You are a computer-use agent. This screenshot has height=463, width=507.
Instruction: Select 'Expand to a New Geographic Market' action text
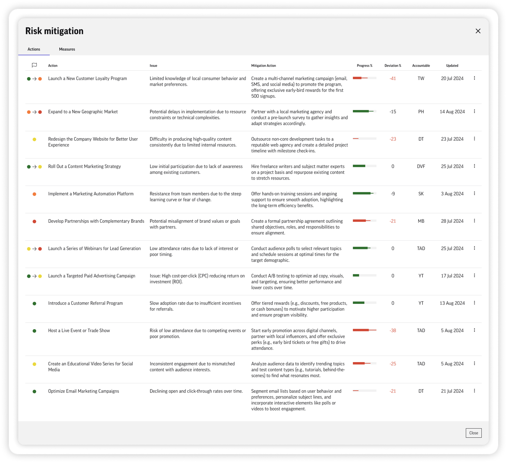pyautogui.click(x=83, y=112)
